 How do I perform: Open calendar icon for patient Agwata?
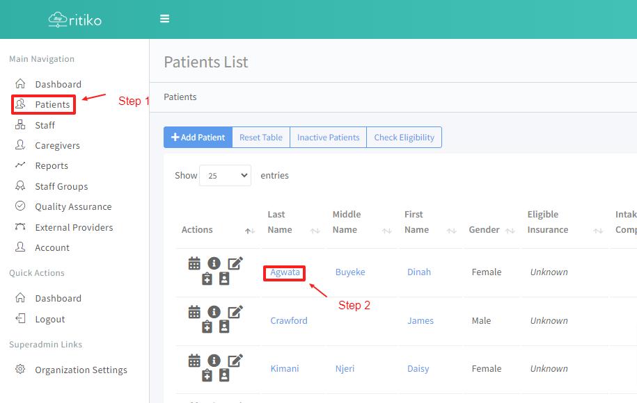tap(194, 263)
